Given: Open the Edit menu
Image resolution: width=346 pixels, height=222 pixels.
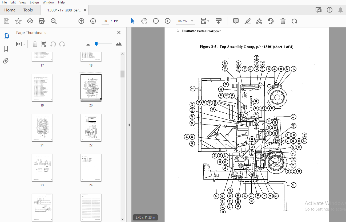Looking at the screenshot, I should [x=13, y=2].
